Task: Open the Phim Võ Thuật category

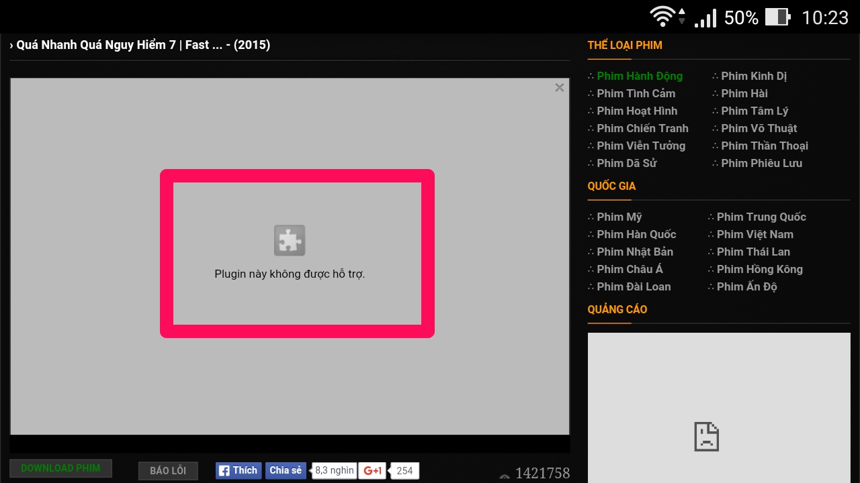Action: [759, 128]
